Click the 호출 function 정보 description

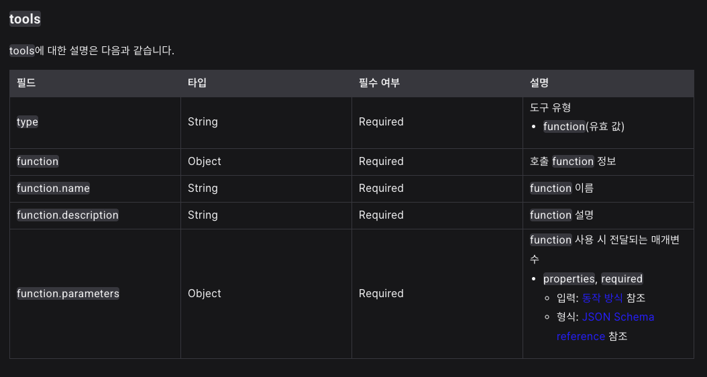click(x=573, y=162)
